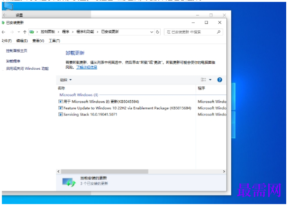
Task: Open the 工具(T) menu
Action: coord(54,41)
